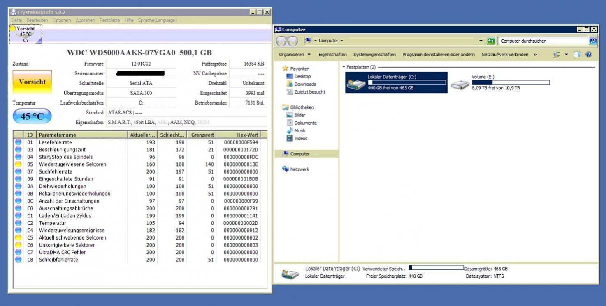This screenshot has width=606, height=306.
Task: Open Dokumente library
Action: pyautogui.click(x=305, y=123)
